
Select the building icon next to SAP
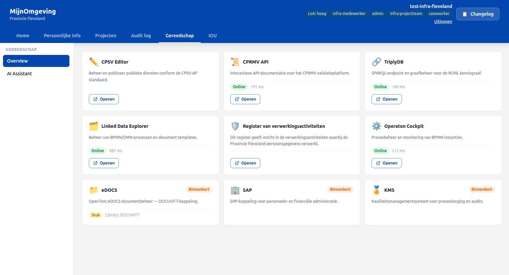235,190
